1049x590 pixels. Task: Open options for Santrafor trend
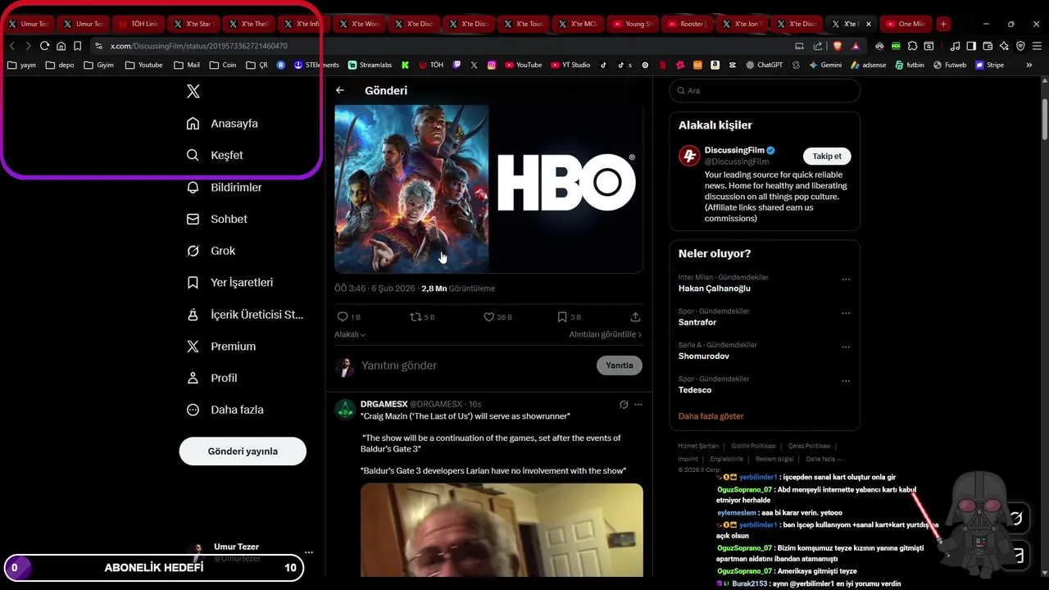pos(847,313)
